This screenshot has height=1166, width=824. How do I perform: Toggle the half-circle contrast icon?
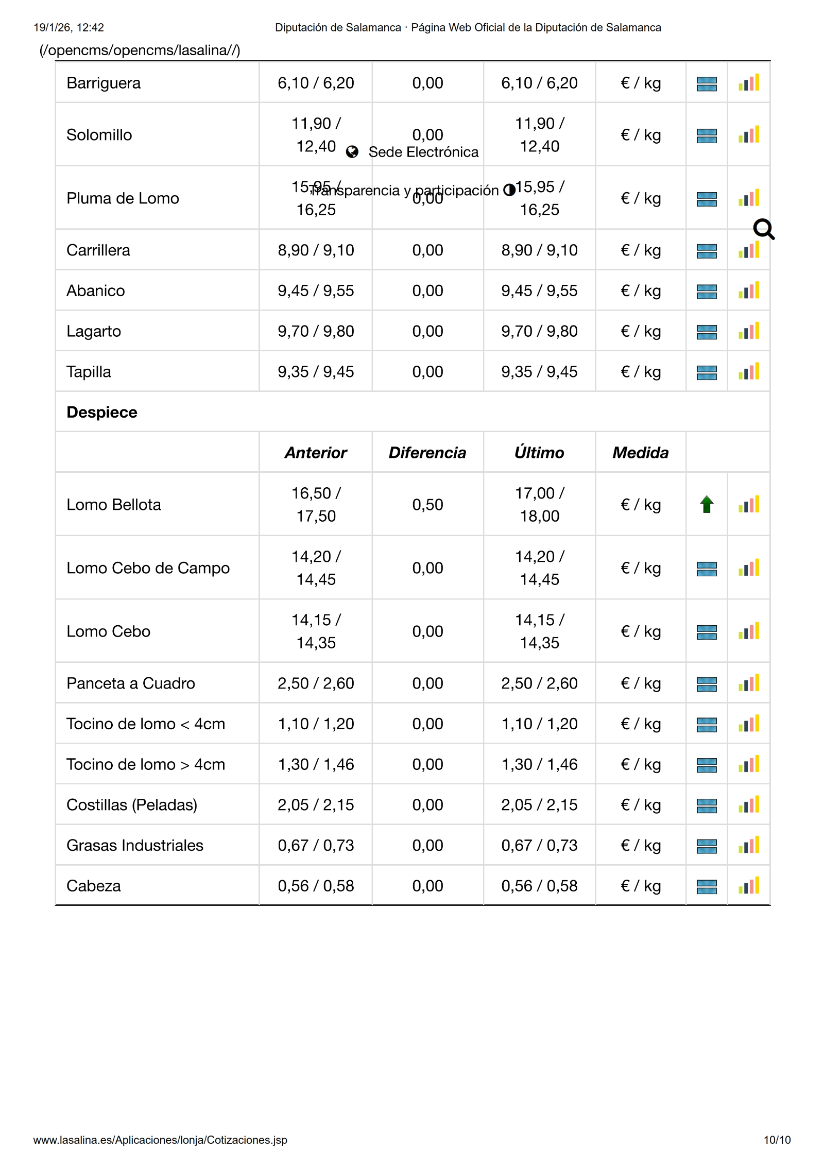tap(509, 190)
